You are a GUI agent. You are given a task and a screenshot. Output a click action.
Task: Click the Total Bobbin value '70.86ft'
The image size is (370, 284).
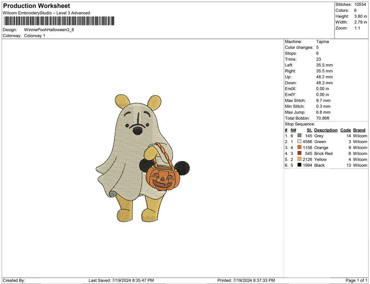tap(323, 118)
